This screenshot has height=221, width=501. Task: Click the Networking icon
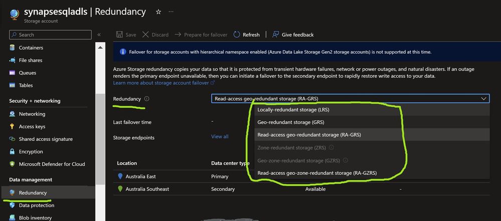12,114
